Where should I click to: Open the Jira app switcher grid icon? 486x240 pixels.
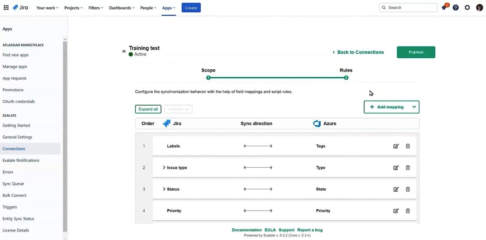(x=6, y=8)
